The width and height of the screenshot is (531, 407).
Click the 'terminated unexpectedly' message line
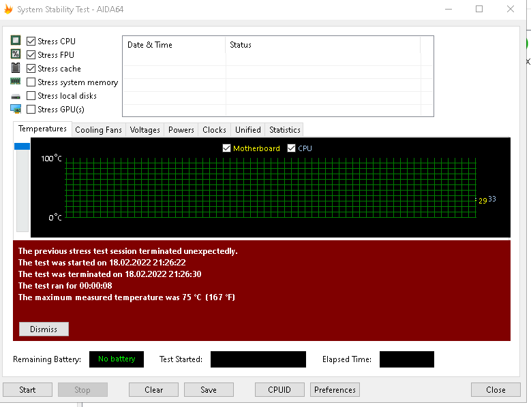coord(128,251)
